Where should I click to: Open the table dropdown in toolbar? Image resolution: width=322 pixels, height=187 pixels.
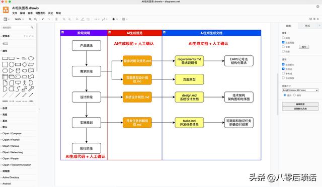[x=125, y=19]
